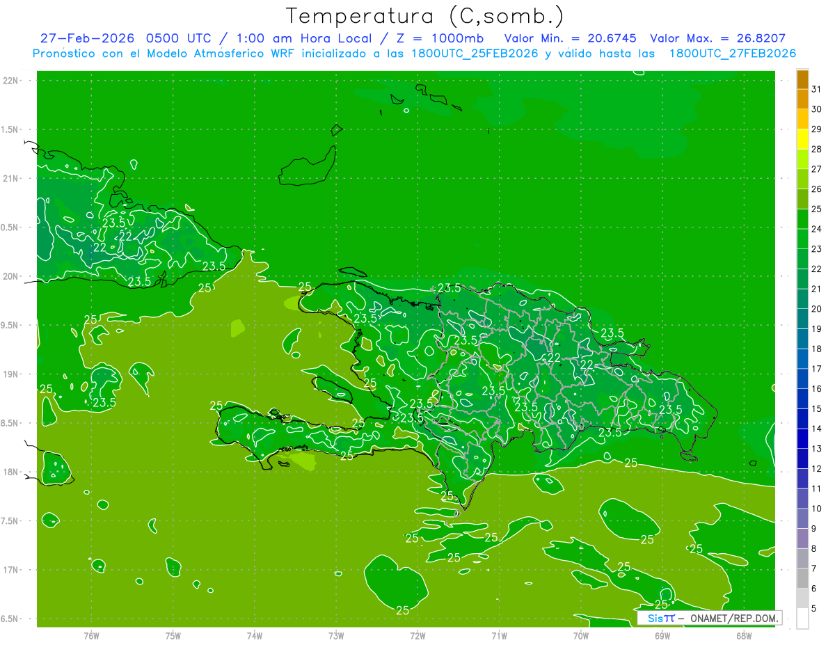The width and height of the screenshot is (835, 645).
Task: Click the yellow swatch between 28 and 29
Action: (x=802, y=139)
